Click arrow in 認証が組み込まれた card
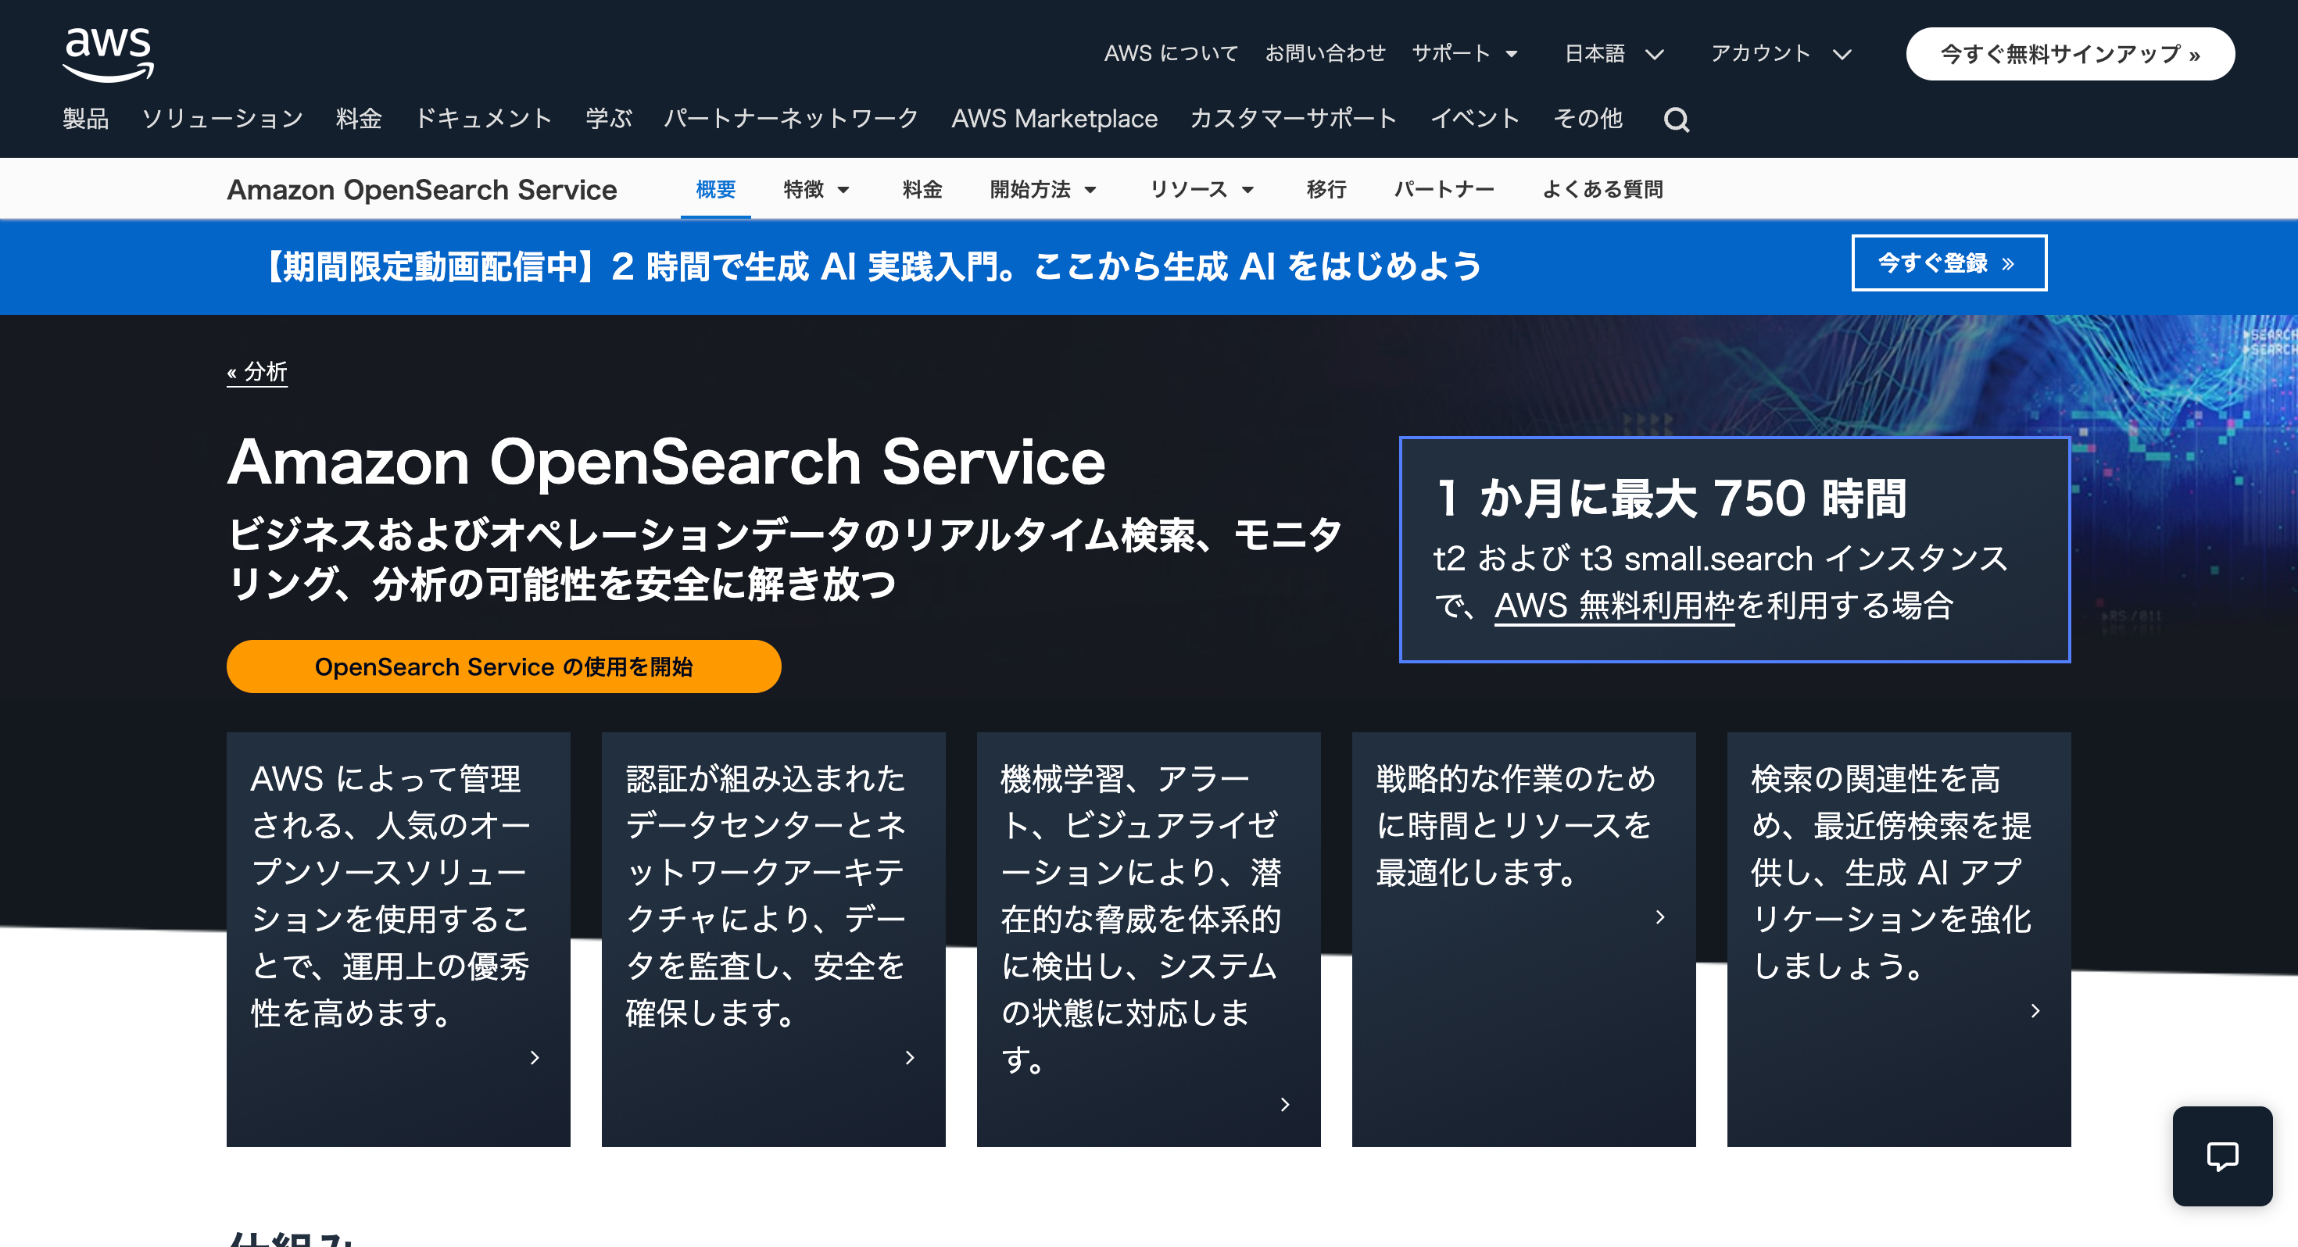This screenshot has width=2298, height=1247. [910, 1058]
